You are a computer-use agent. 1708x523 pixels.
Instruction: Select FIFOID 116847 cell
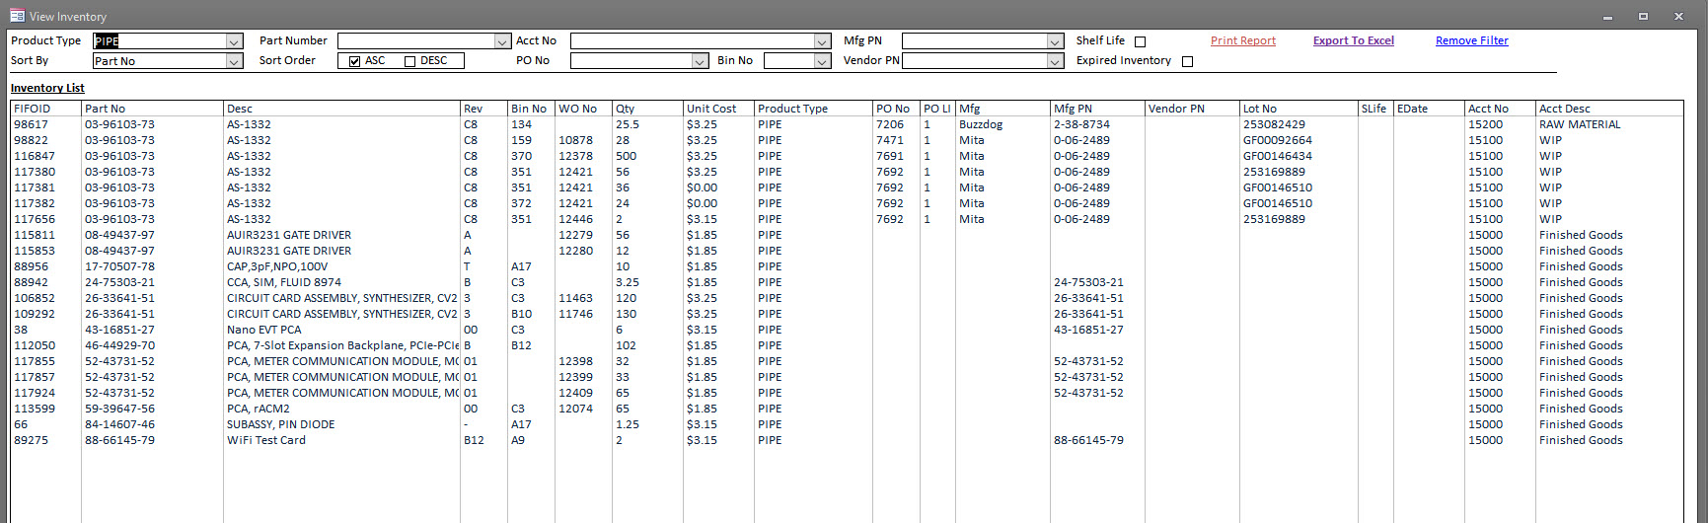[x=35, y=156]
